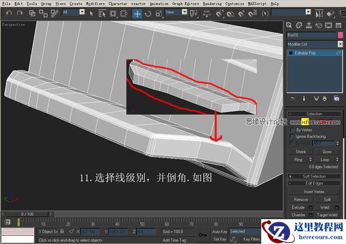This screenshot has height=244, width=346.
Task: Click Make Unique icon under stack
Action: click(x=316, y=99)
